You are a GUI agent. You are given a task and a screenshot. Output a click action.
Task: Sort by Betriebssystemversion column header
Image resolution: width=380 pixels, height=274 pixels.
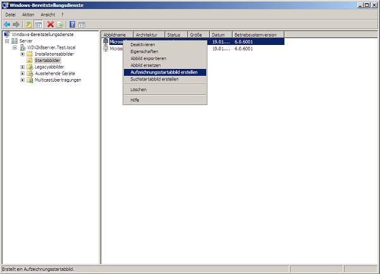[x=257, y=34]
